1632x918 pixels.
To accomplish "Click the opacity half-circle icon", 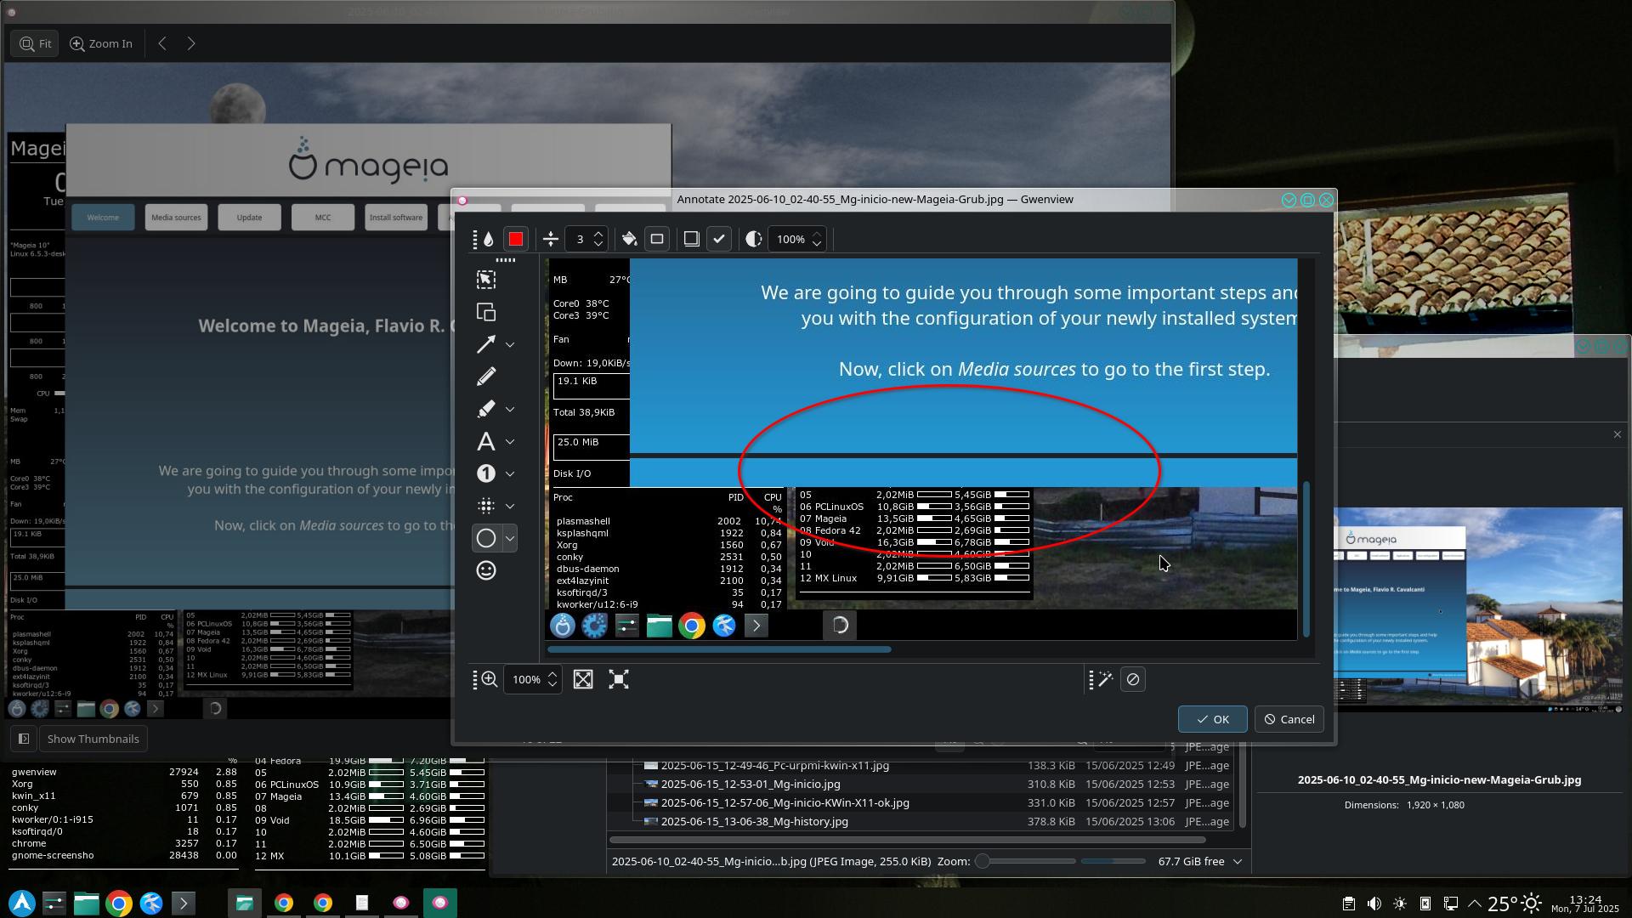I will tap(753, 239).
